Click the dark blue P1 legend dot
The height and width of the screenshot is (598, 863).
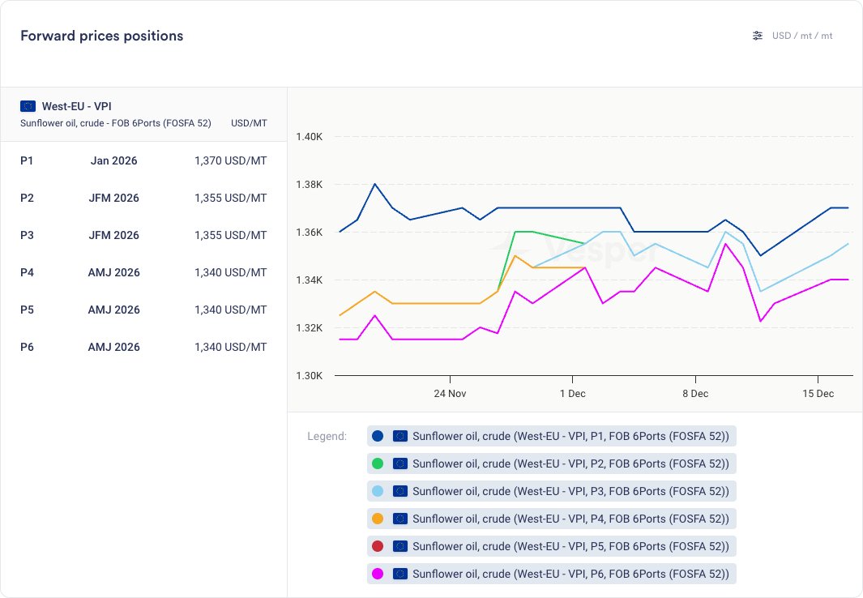tap(377, 436)
